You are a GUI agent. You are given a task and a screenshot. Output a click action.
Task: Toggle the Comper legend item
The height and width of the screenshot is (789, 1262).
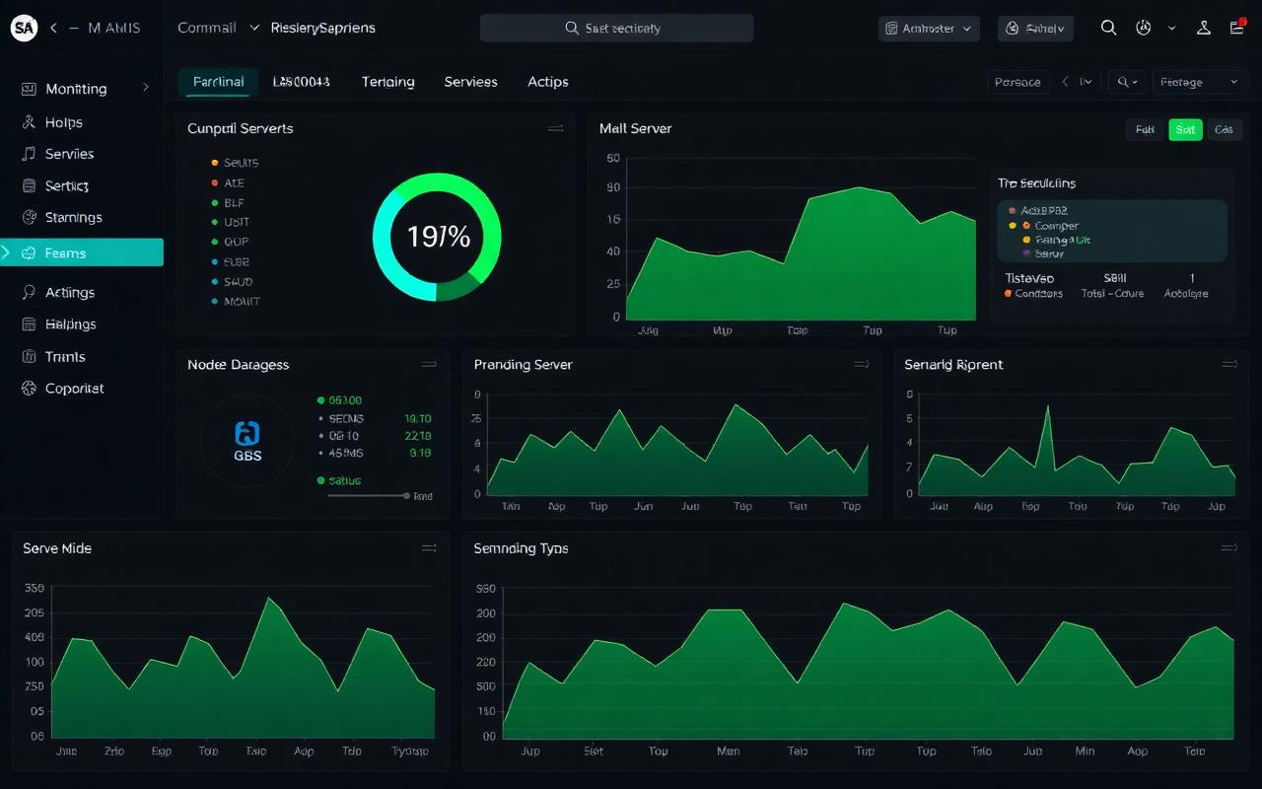point(1049,226)
